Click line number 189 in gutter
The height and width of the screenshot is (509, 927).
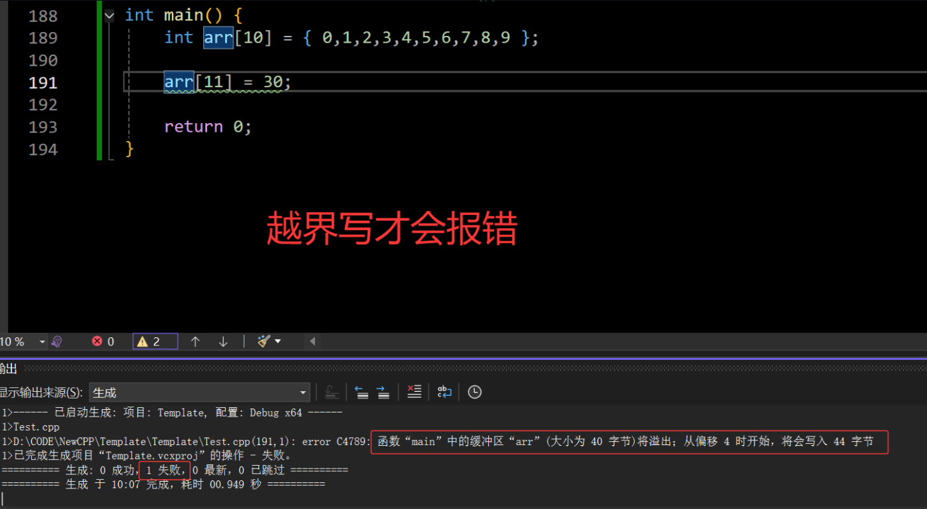[x=43, y=38]
